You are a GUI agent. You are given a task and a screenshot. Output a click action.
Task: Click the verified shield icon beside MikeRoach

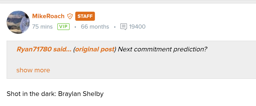(70, 16)
